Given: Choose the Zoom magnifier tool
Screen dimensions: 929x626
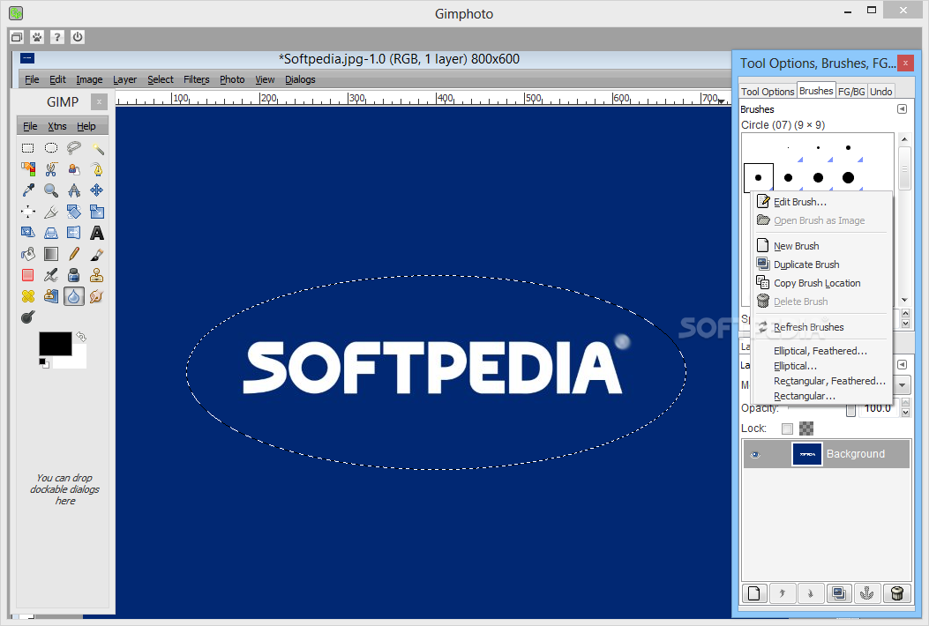Looking at the screenshot, I should pos(51,190).
